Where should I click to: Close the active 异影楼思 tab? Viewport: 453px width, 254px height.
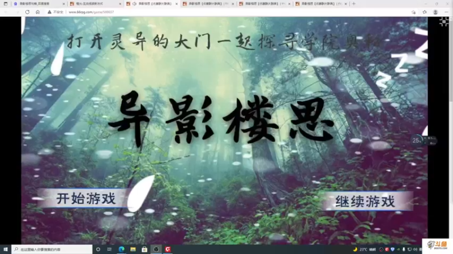177,4
